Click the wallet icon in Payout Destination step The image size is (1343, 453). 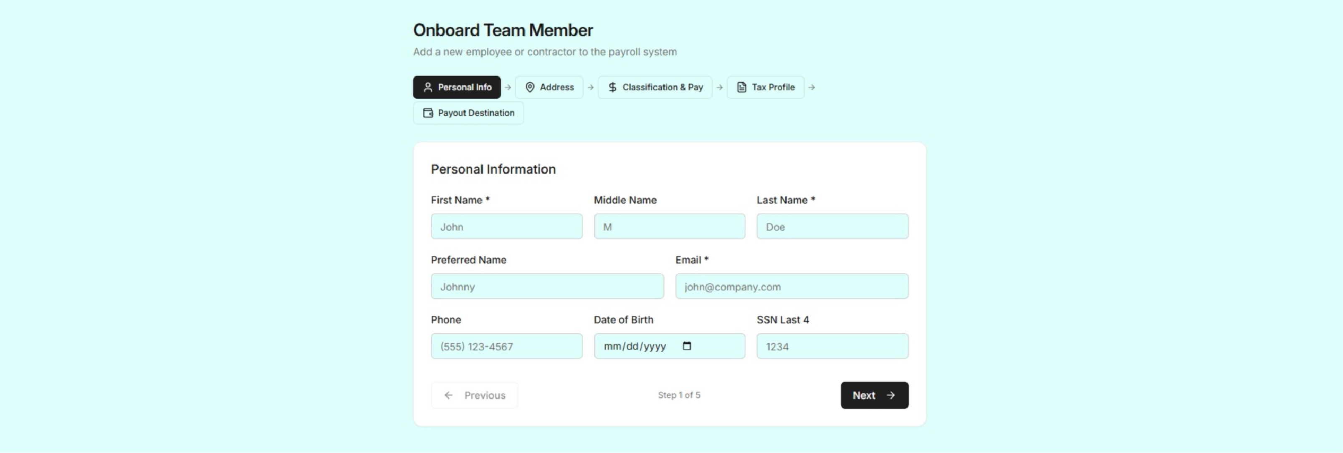tap(427, 113)
